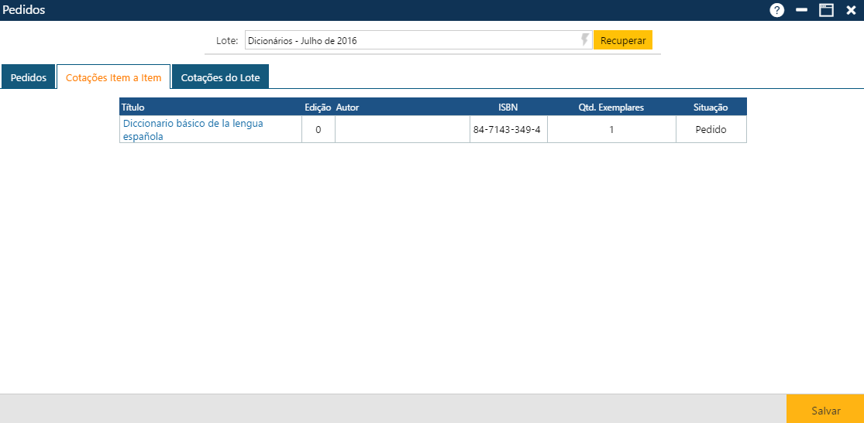Open the help question mark icon

coord(777,10)
